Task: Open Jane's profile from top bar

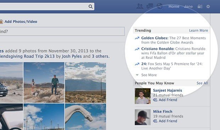Action: point(188,6)
